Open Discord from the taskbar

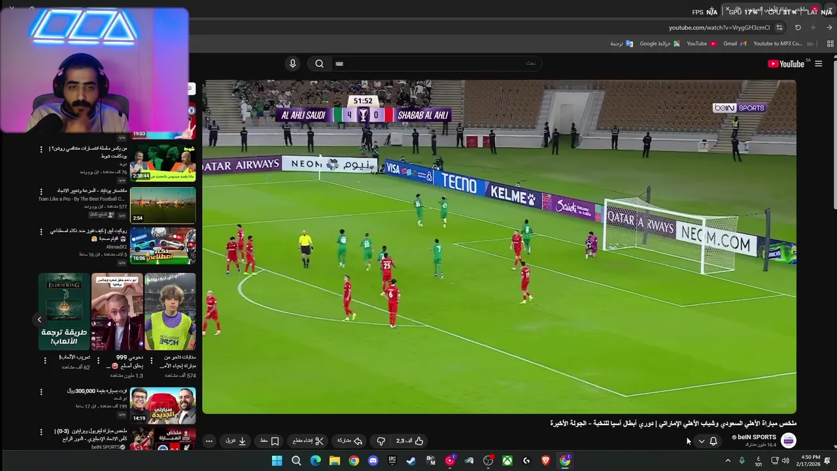pos(373,461)
